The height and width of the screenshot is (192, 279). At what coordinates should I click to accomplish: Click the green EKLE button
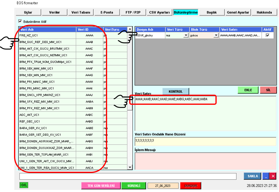point(248,90)
